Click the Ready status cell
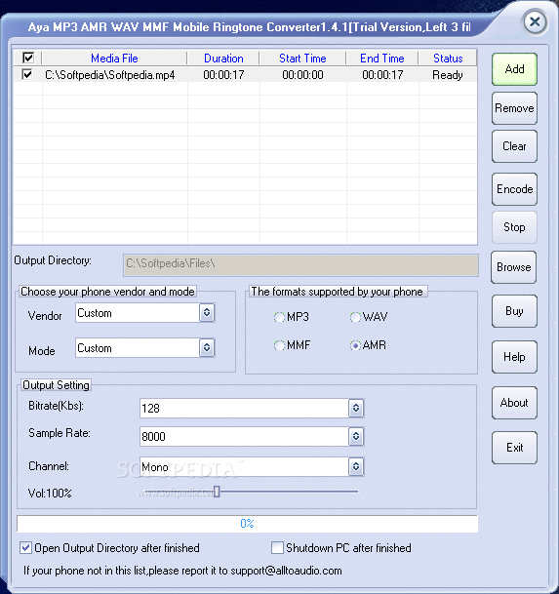The width and height of the screenshot is (559, 594). click(448, 75)
